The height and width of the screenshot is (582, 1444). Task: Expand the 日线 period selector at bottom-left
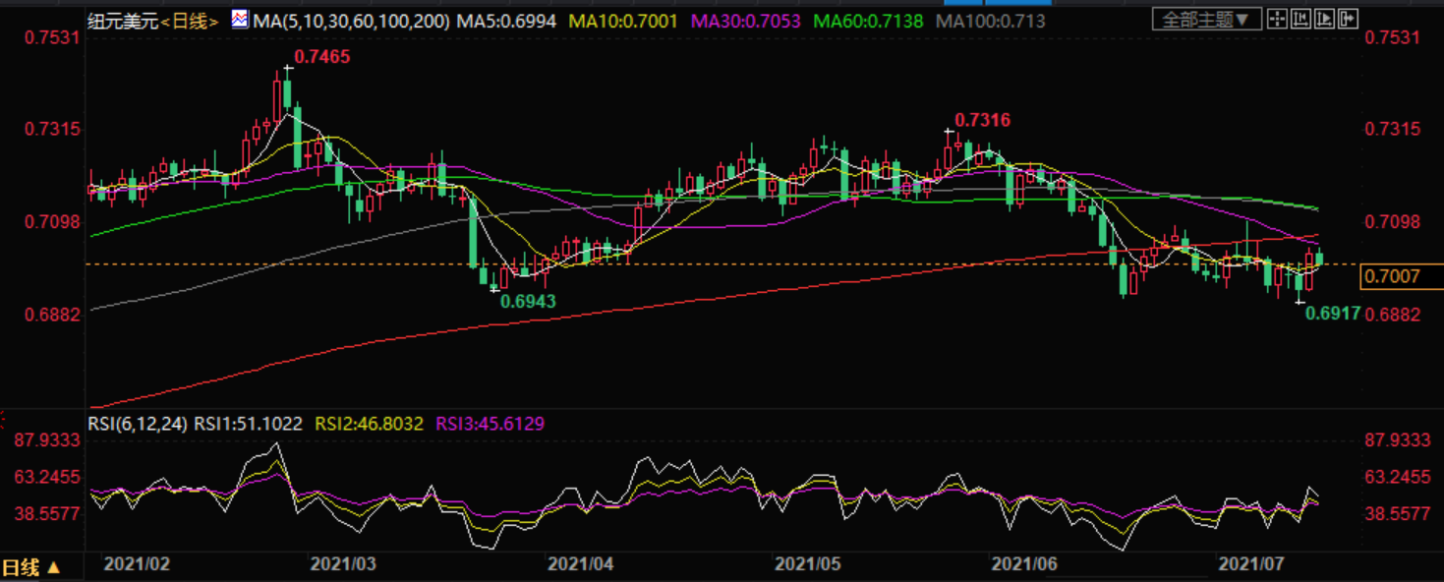click(x=31, y=567)
